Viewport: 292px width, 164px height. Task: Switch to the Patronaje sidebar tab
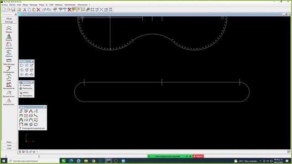click(x=9, y=22)
